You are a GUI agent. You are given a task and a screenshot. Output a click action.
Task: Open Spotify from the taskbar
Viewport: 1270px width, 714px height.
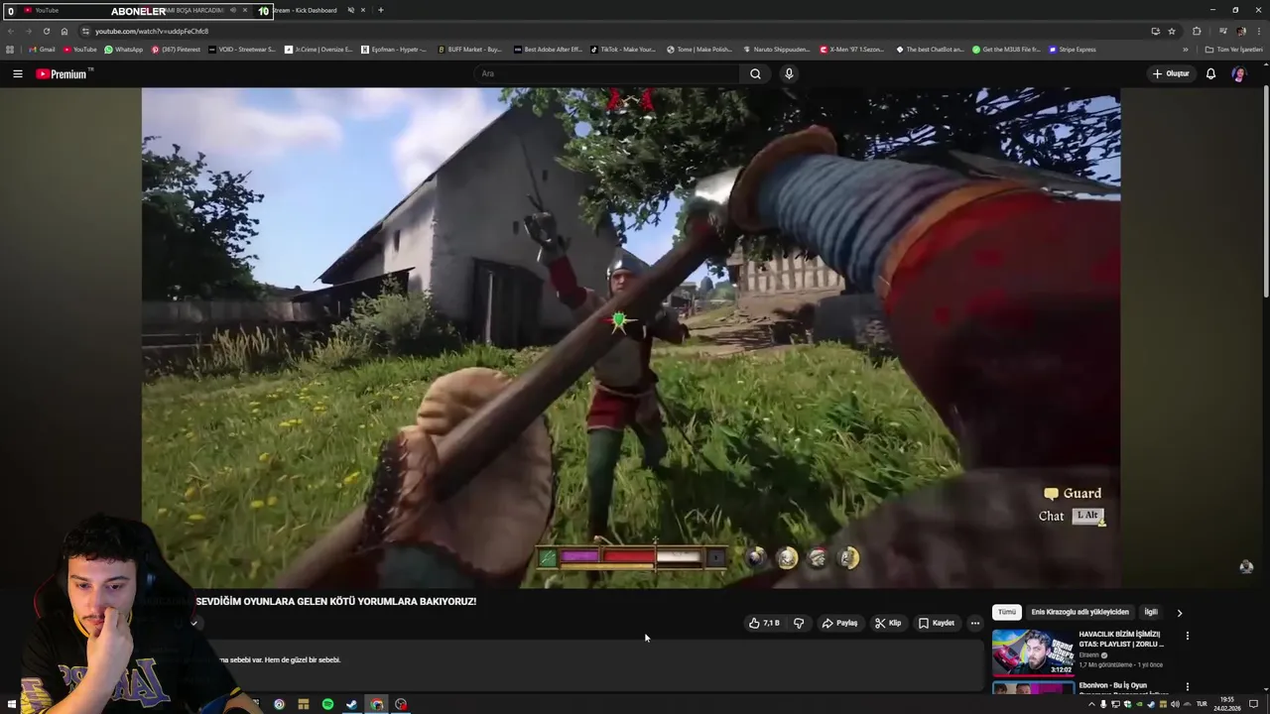pos(327,704)
